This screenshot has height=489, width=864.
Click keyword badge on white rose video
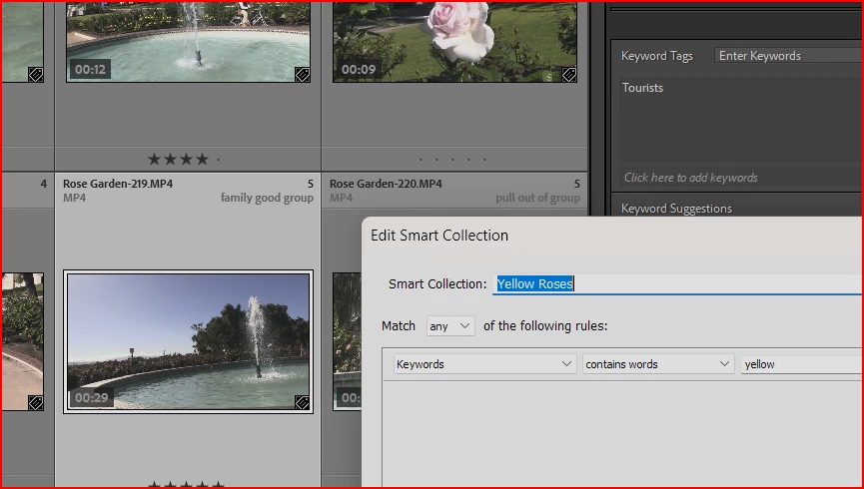point(568,74)
